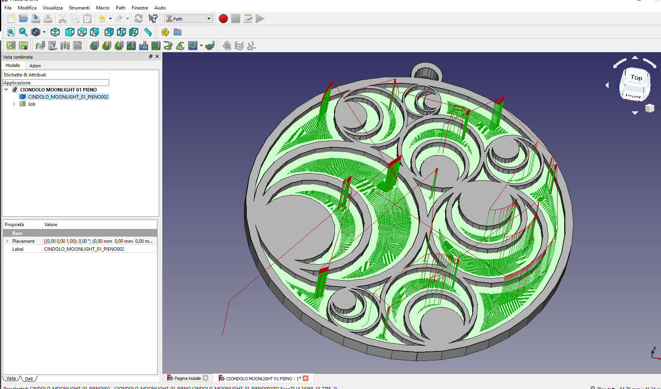This screenshot has height=389, width=661.
Task: Expand the Placement property row
Action: pos(7,241)
